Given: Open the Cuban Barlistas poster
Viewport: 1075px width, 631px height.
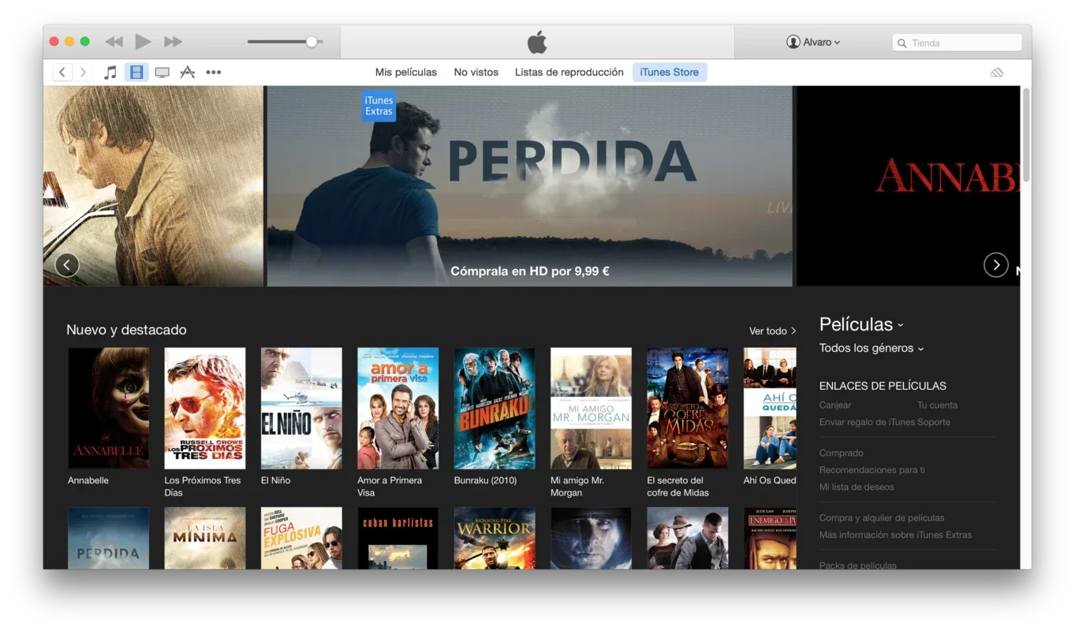Looking at the screenshot, I should 398,538.
